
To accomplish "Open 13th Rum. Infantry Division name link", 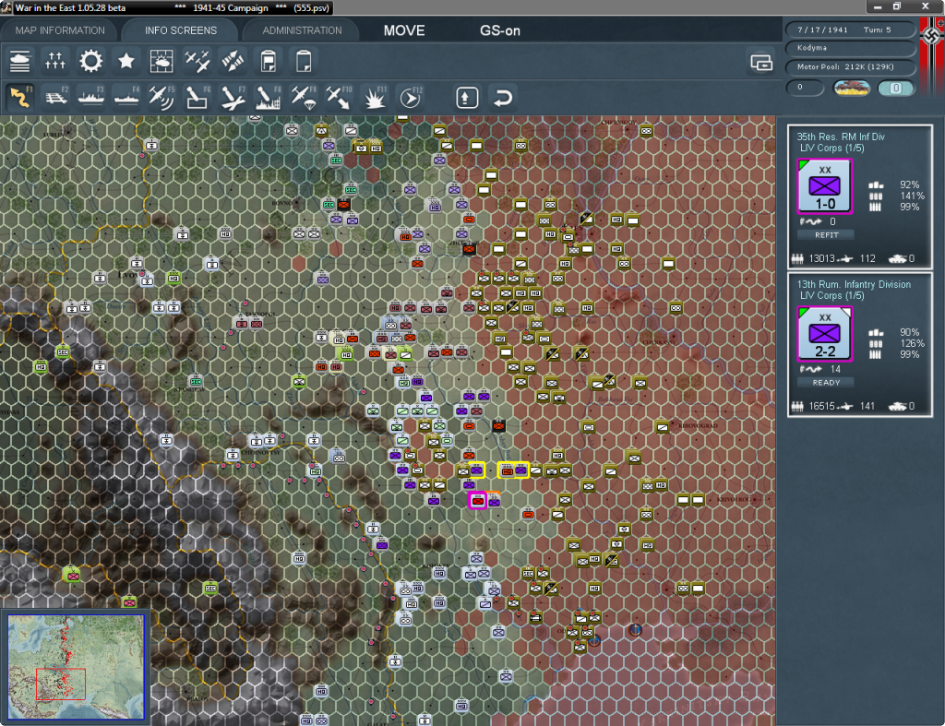I will coord(854,284).
